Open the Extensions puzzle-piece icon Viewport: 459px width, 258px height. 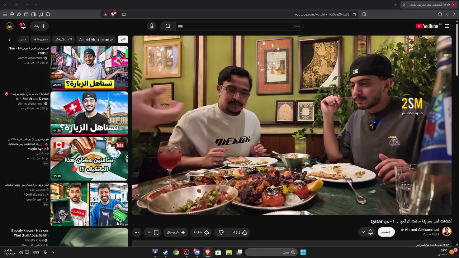(48, 14)
